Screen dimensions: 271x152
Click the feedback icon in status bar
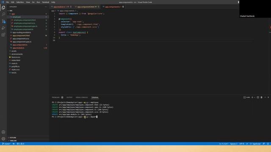tap(264, 144)
